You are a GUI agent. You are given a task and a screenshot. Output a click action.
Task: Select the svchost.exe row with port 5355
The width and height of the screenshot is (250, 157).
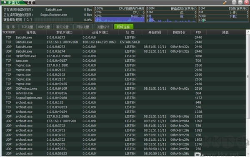(124, 144)
